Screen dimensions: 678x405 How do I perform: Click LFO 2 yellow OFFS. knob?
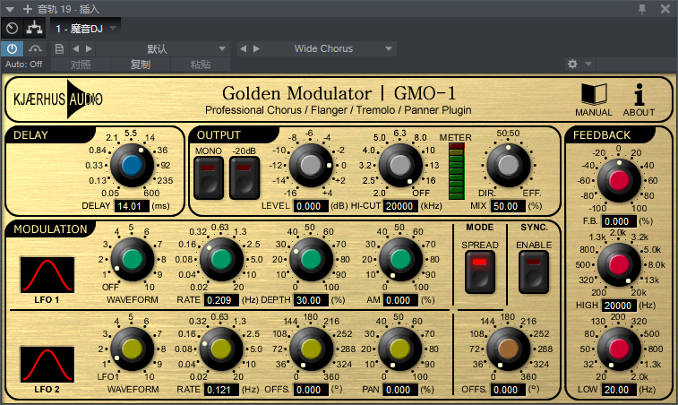point(311,349)
